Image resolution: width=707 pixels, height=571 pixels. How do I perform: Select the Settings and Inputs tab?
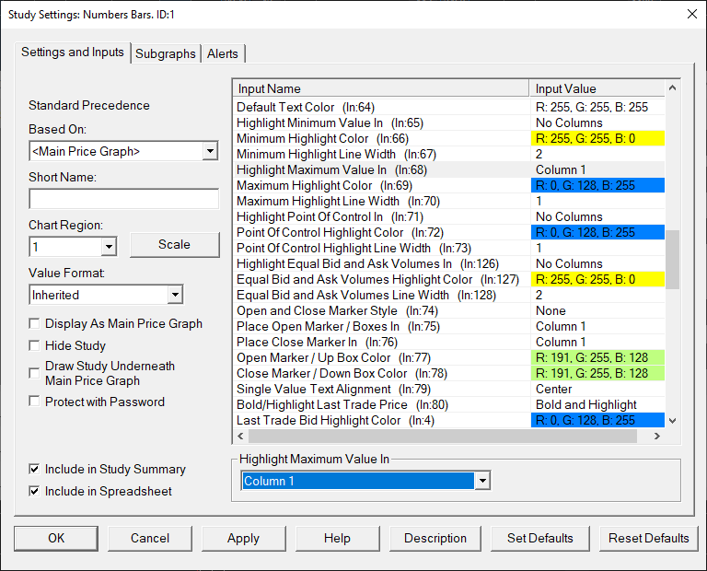[73, 52]
